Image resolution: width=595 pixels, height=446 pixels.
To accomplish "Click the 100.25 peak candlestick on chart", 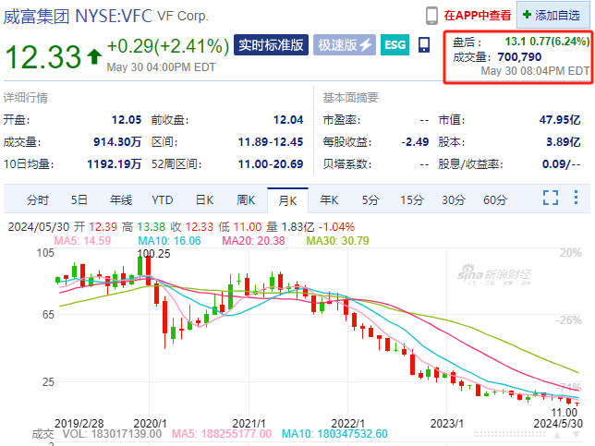I will (x=148, y=271).
